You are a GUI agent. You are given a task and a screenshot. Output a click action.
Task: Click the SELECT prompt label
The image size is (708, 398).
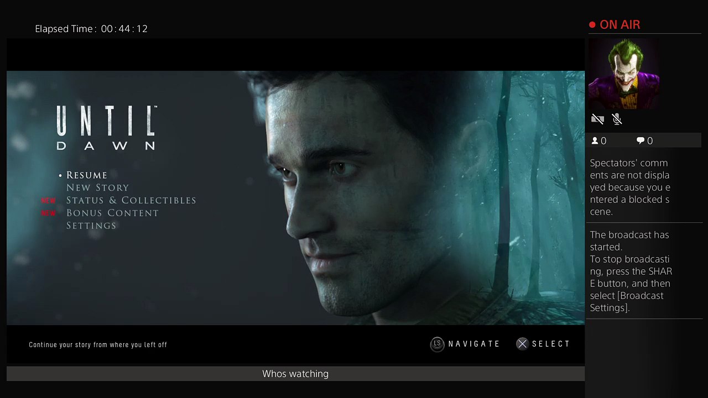click(x=551, y=344)
